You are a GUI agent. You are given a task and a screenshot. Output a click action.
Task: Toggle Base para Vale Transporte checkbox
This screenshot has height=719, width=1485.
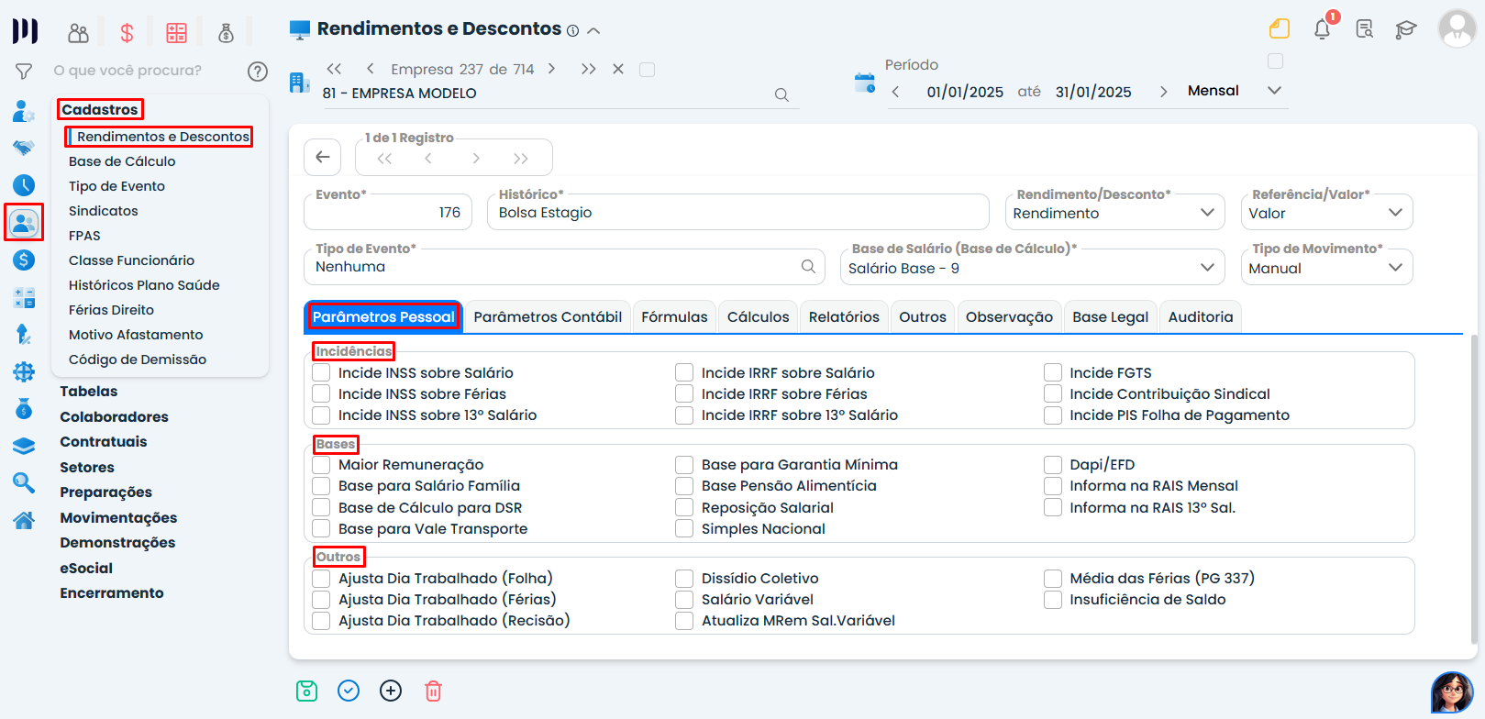click(x=322, y=529)
